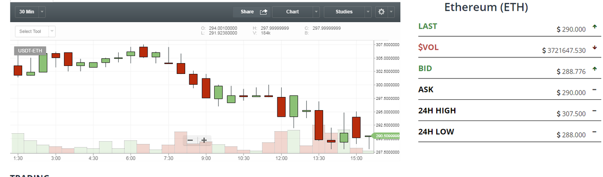The width and height of the screenshot is (603, 177).
Task: Click the 9:00 time axis label
Action: click(206, 159)
